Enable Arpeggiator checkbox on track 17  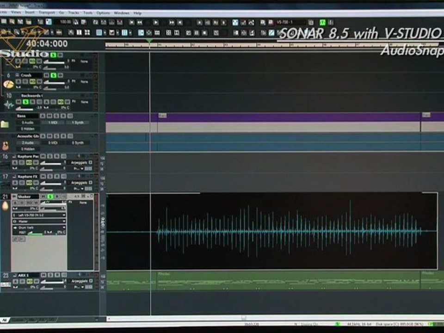pos(91,183)
